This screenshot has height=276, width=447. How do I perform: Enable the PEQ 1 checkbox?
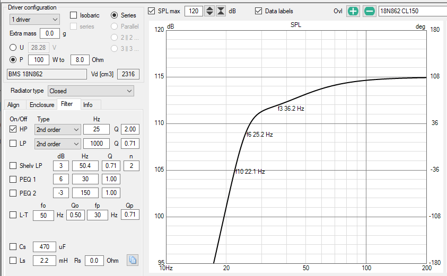tap(13, 179)
